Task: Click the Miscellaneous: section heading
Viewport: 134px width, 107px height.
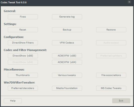Action: coord(14,69)
